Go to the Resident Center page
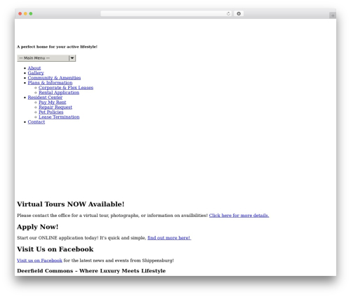 pyautogui.click(x=45, y=98)
